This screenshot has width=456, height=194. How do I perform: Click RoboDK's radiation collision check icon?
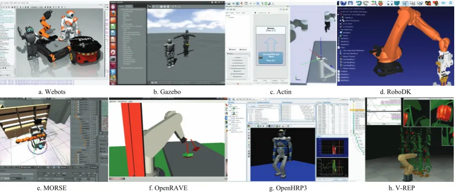[428, 3]
